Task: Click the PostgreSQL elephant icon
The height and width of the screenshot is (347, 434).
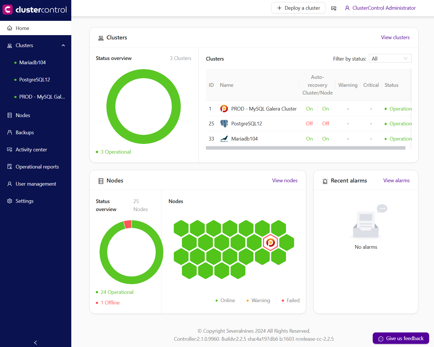Action: (x=224, y=124)
